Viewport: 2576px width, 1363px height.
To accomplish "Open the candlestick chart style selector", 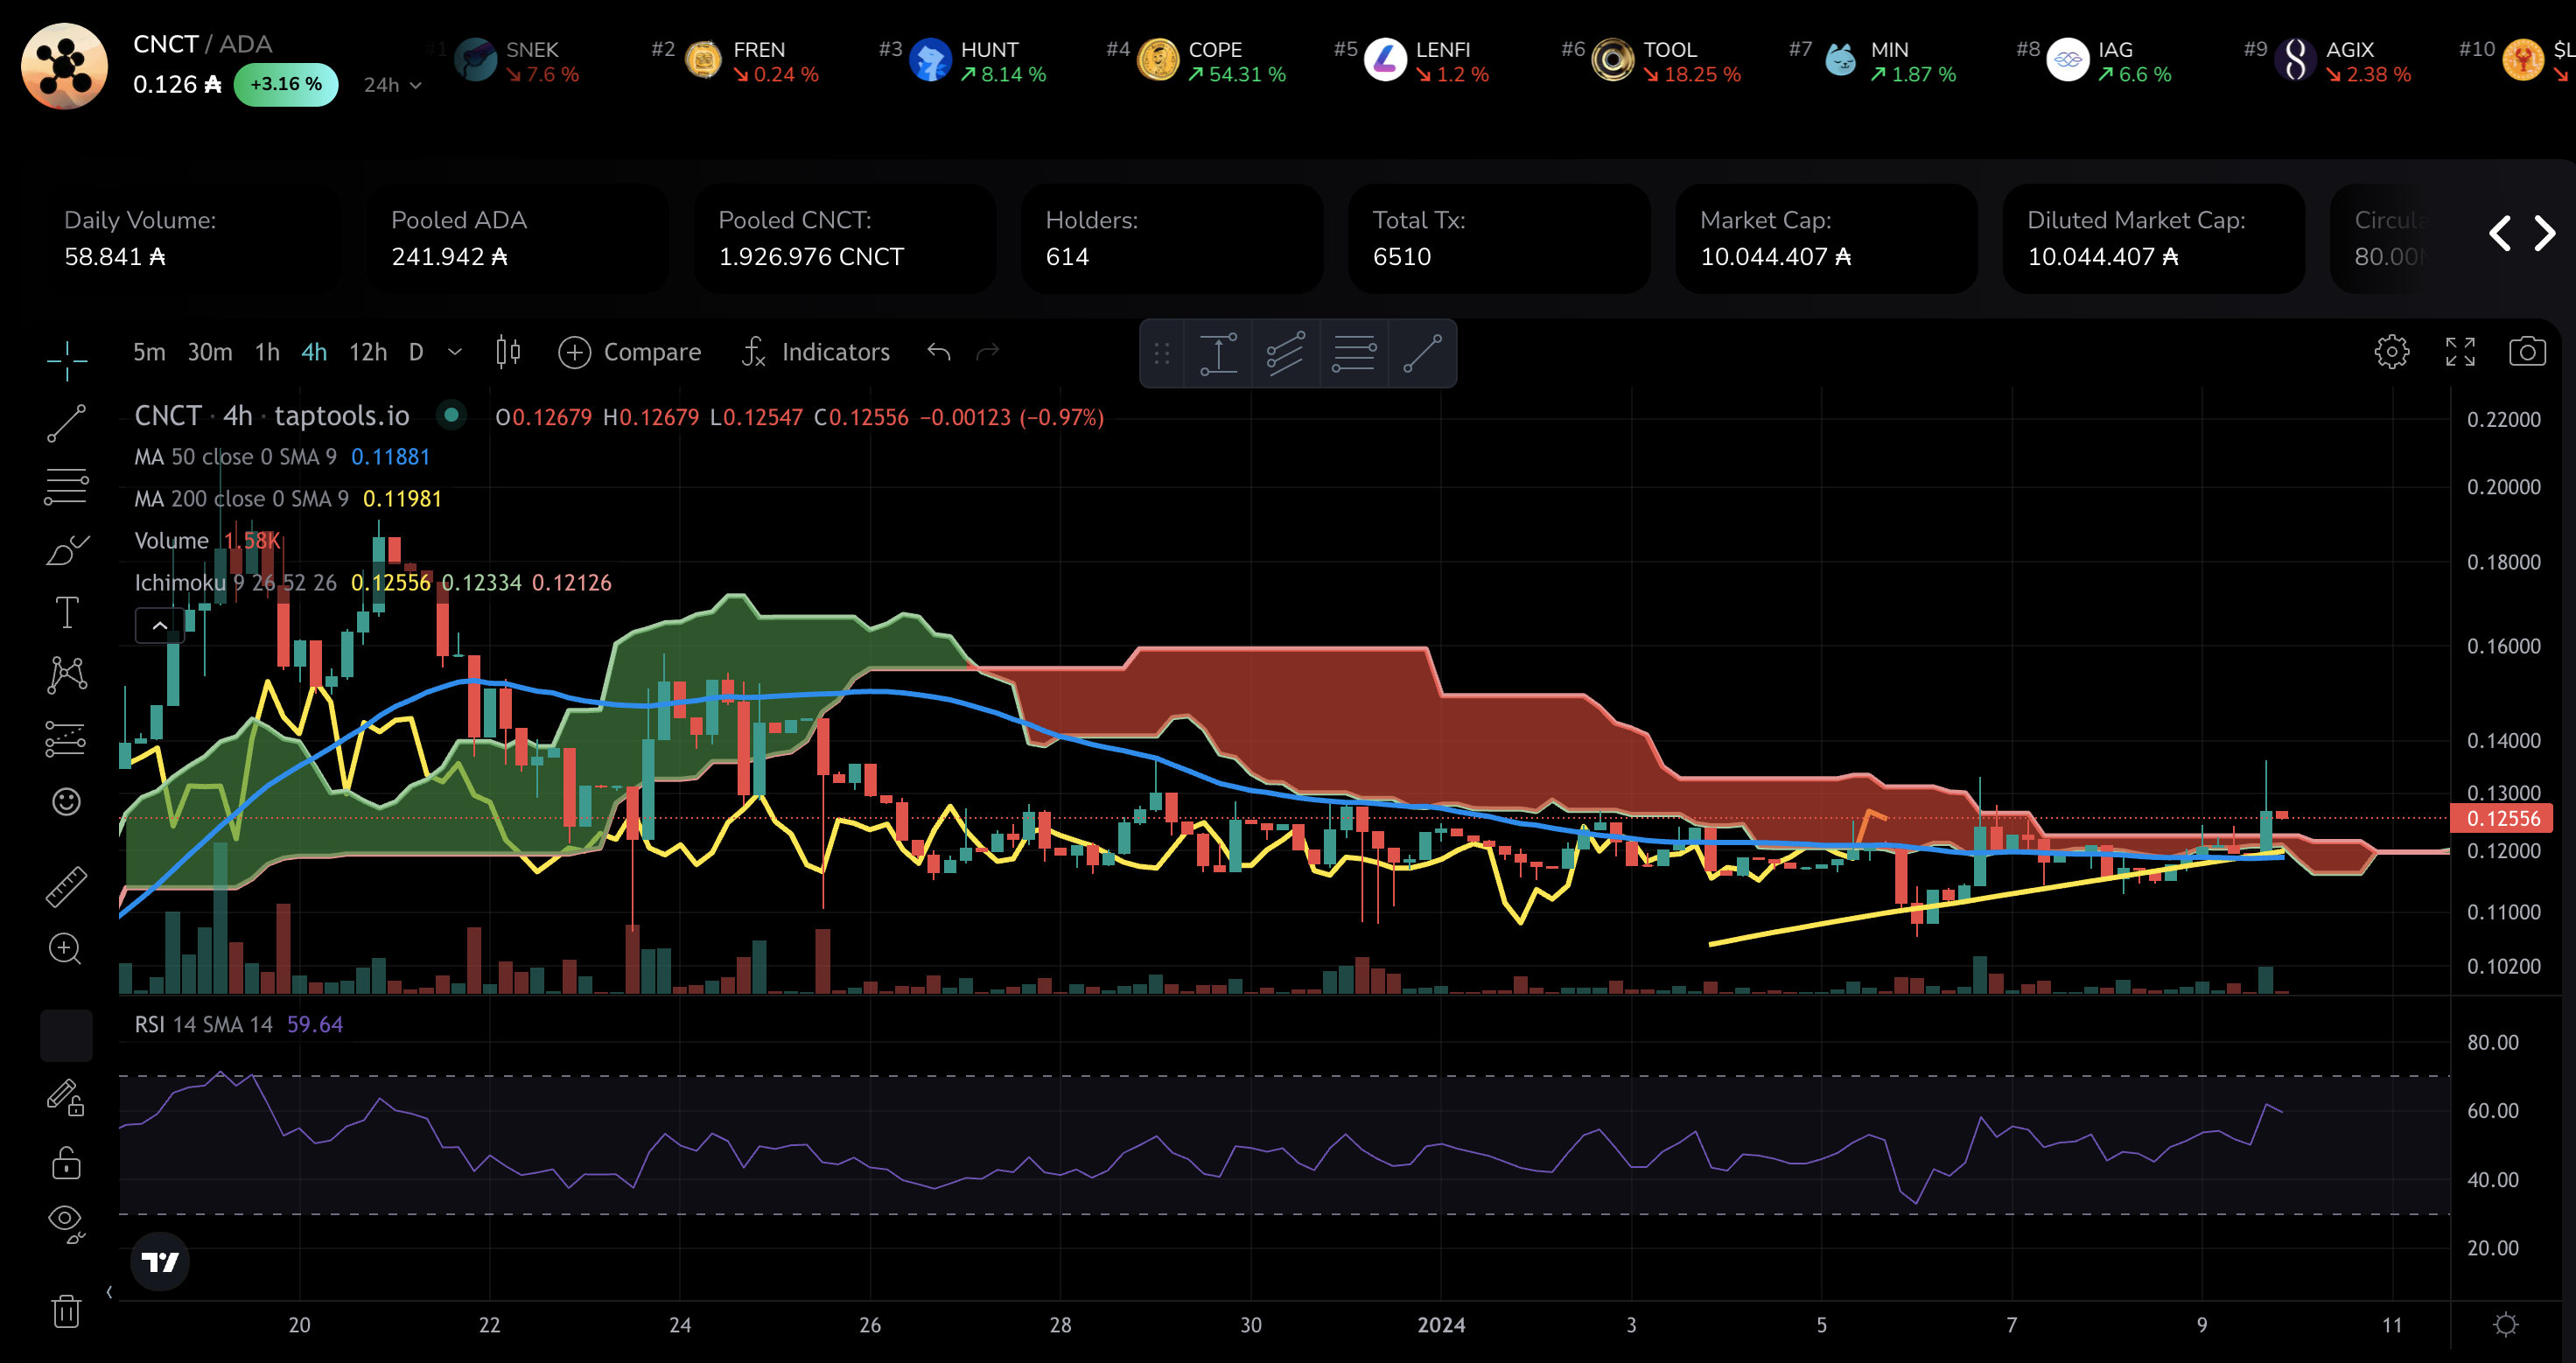I will (x=508, y=352).
